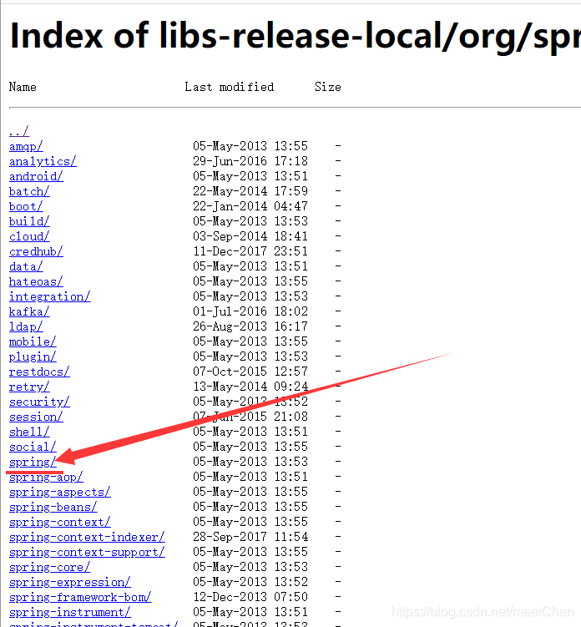Click the spring-framework-bom/ link
581x627 pixels.
pyautogui.click(x=80, y=597)
